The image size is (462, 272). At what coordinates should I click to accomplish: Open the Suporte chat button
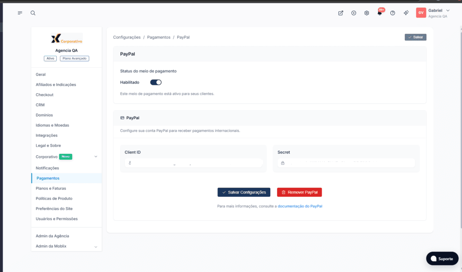(442, 259)
